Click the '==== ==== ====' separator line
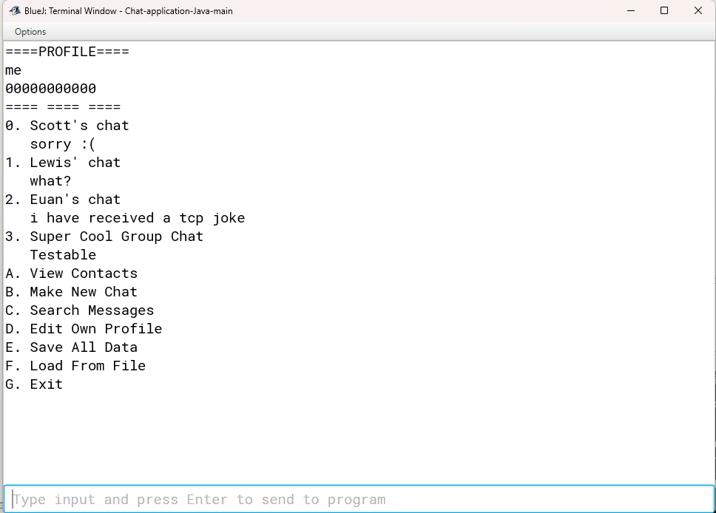The height and width of the screenshot is (513, 716). [x=63, y=106]
